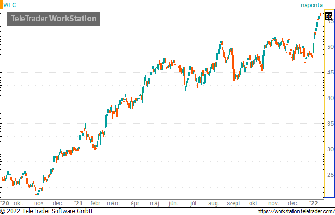The image size is (335, 215).
Task: Click the 'ápr.' month label
Action: (x=135, y=203)
